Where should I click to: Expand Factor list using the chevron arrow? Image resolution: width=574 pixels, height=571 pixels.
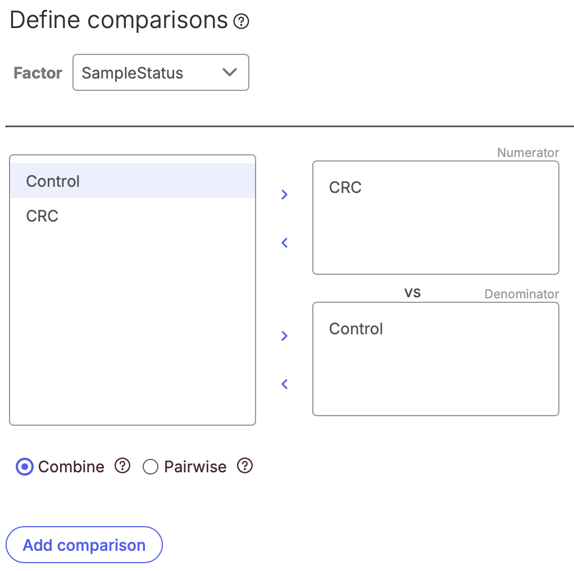pyautogui.click(x=230, y=72)
